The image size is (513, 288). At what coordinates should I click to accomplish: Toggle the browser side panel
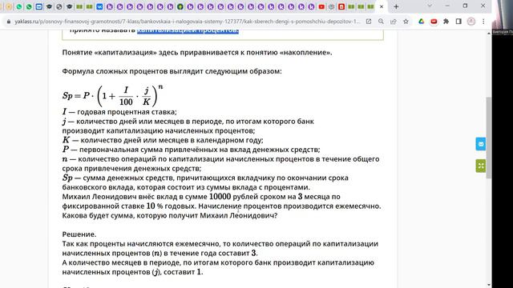[x=458, y=22]
